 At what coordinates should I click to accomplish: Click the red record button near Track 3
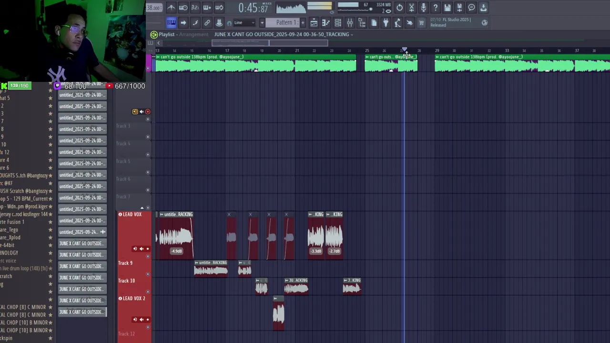[148, 112]
